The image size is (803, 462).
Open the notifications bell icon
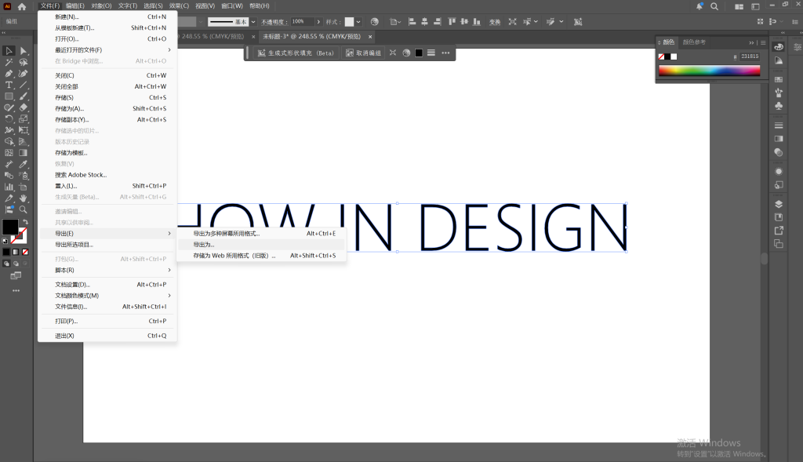coord(699,6)
